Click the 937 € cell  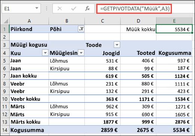174,61
